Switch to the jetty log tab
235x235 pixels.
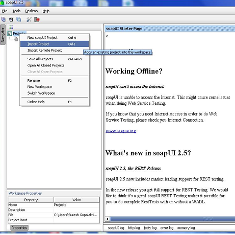coord(150,228)
